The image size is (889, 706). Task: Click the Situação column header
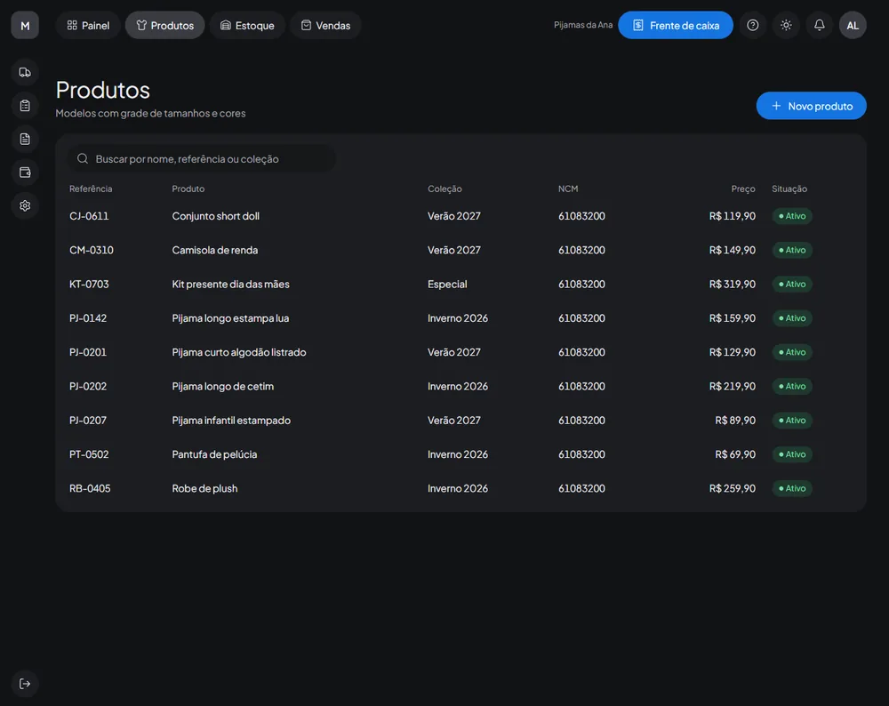click(789, 189)
